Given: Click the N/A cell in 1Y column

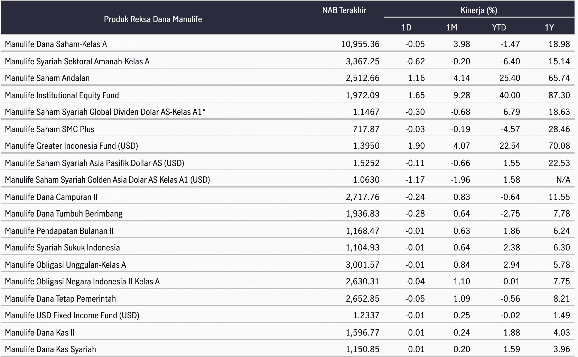Looking at the screenshot, I should (563, 180).
